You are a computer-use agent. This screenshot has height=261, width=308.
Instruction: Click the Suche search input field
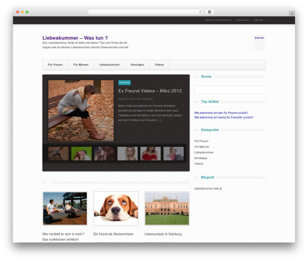230,90
